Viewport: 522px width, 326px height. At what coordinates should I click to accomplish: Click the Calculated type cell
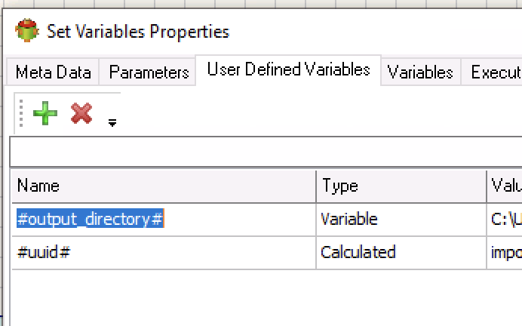(x=401, y=252)
